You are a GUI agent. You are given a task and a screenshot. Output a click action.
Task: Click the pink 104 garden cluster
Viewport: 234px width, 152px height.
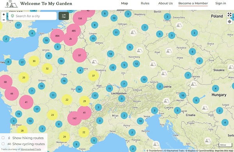pyautogui.click(x=80, y=18)
